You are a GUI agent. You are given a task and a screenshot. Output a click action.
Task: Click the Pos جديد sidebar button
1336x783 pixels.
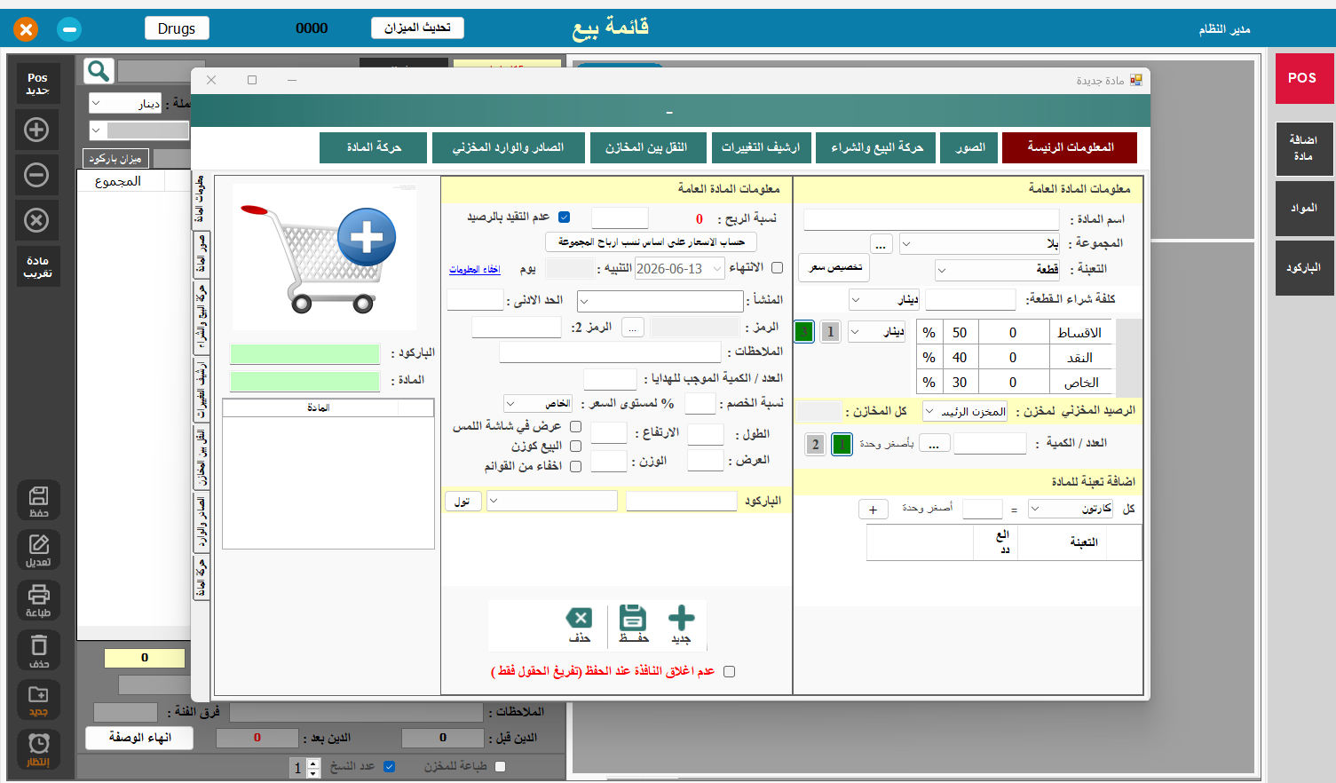click(x=37, y=84)
